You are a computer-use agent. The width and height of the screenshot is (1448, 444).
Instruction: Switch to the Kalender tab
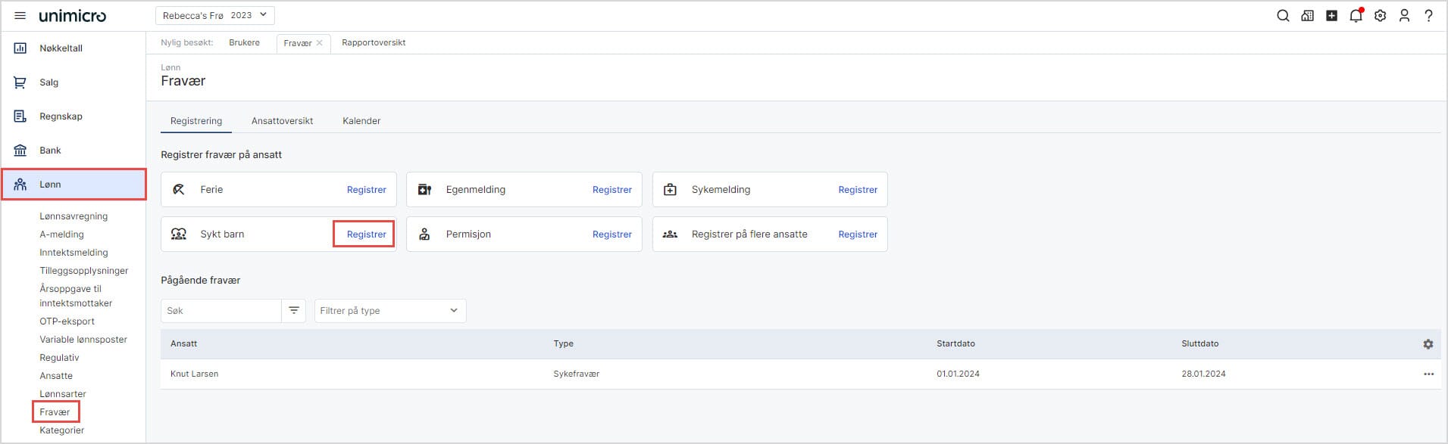(x=361, y=121)
